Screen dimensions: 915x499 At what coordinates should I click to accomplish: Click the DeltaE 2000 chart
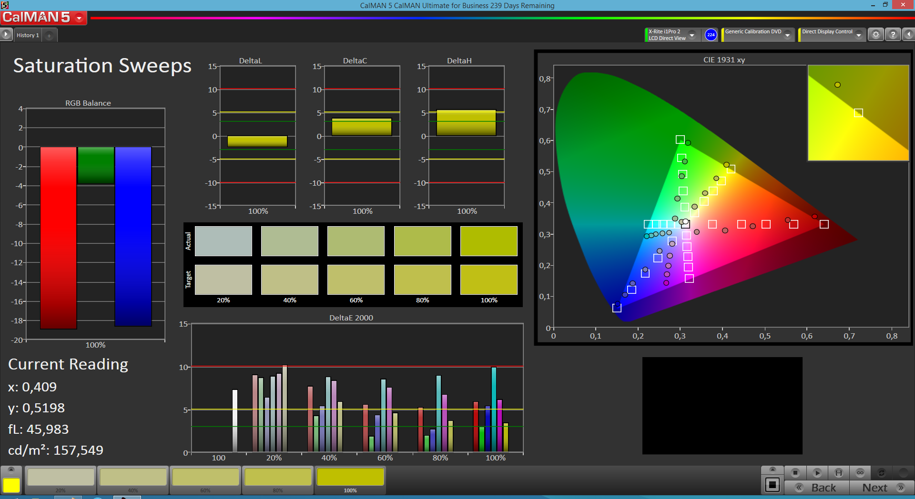click(x=357, y=388)
